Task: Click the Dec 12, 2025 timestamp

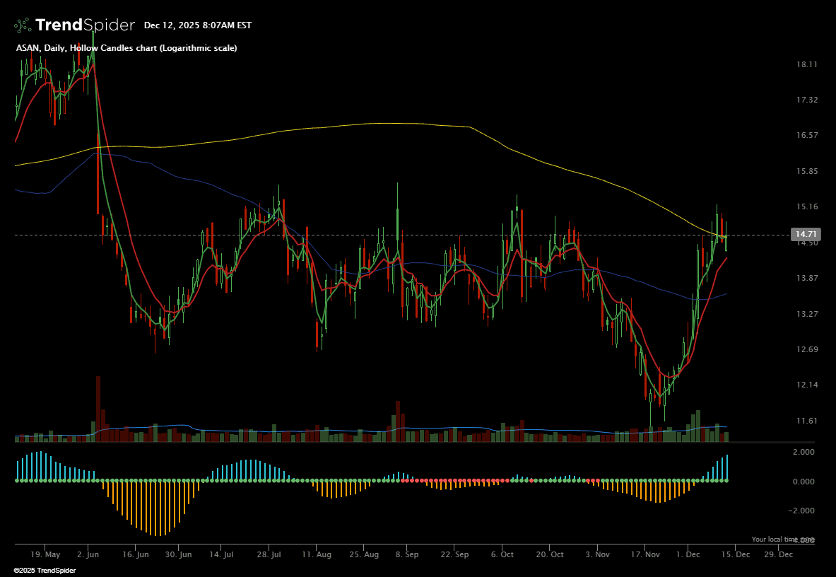Action: 197,25
